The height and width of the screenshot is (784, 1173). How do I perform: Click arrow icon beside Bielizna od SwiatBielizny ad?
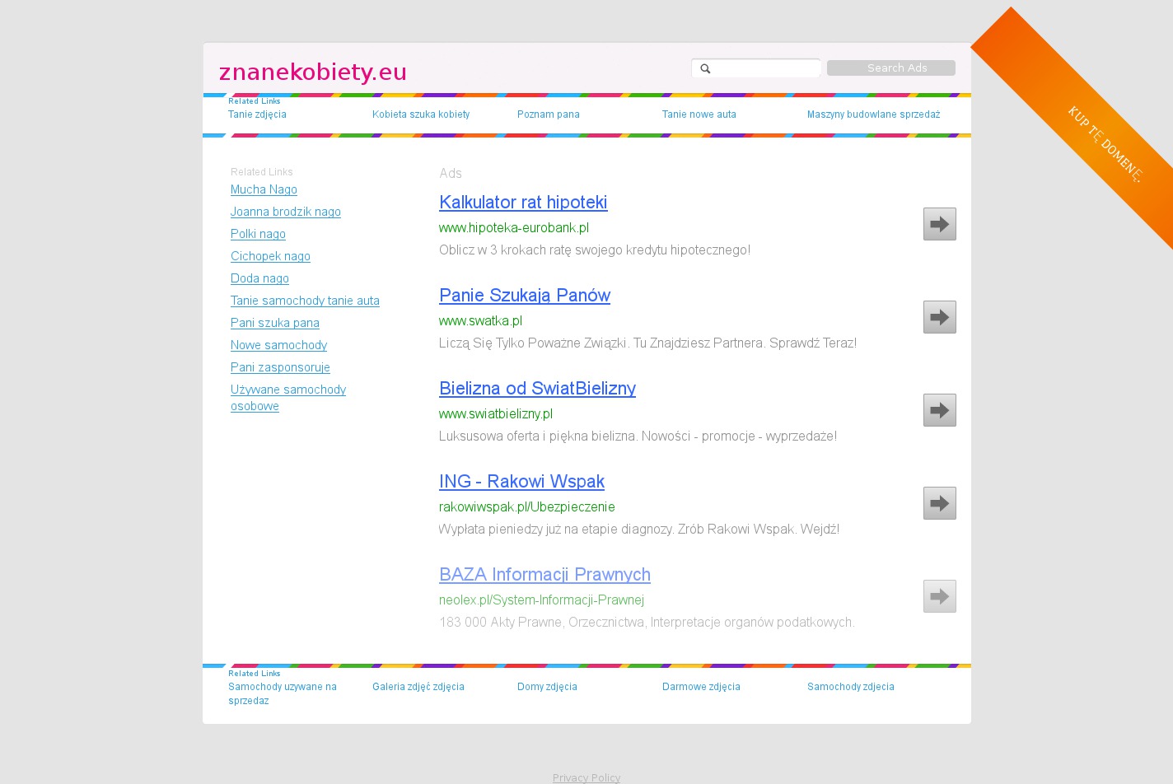939,410
